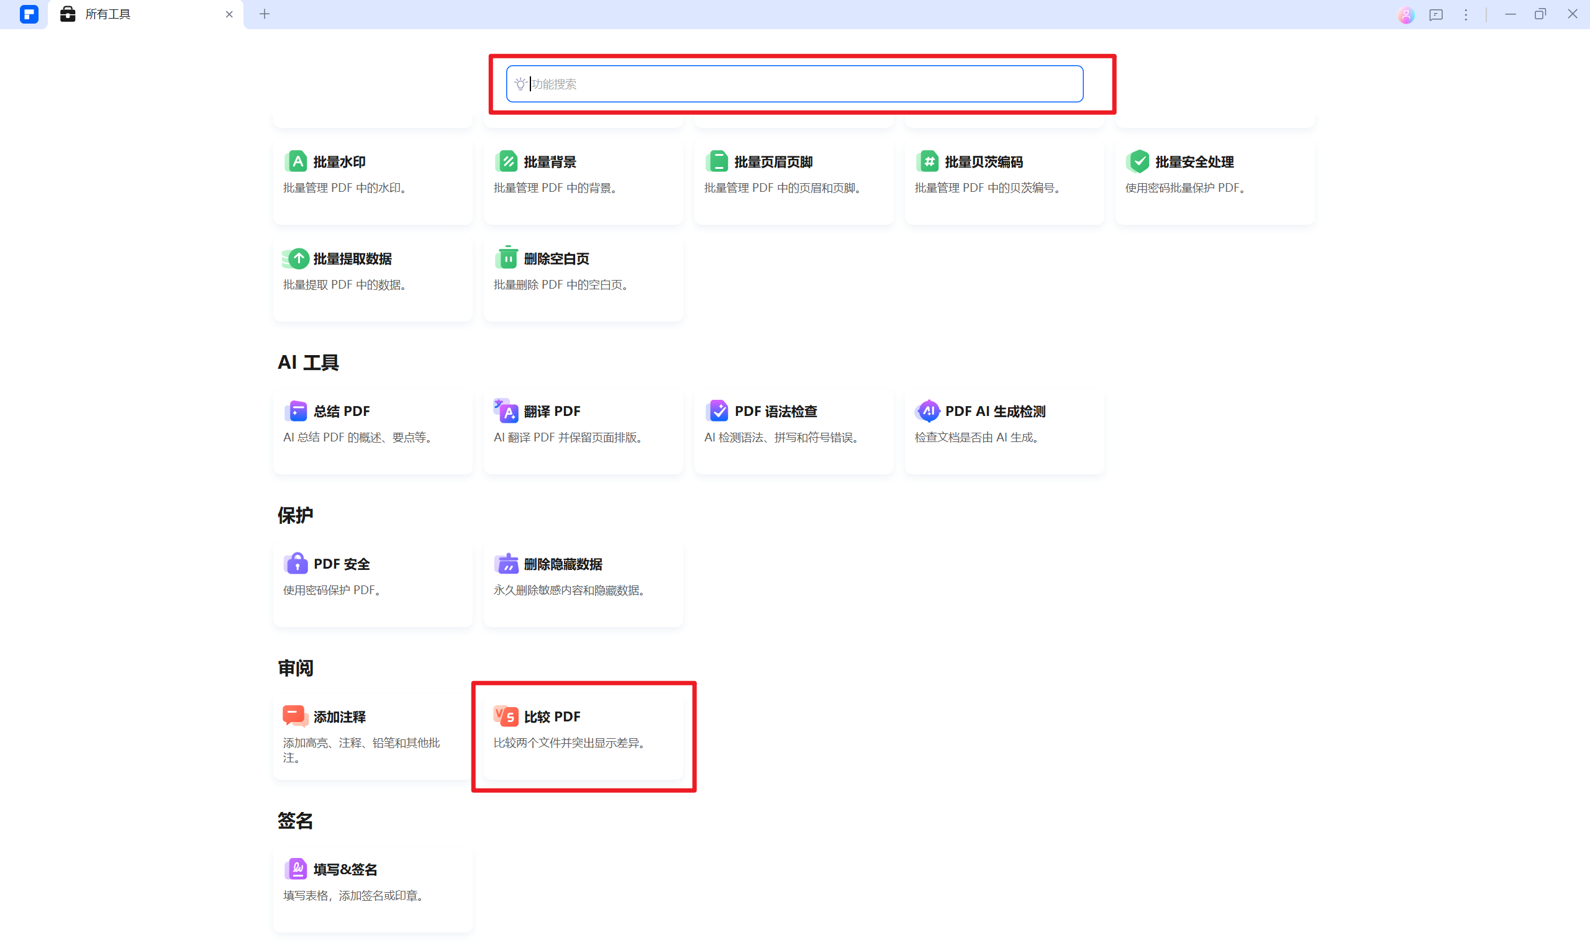Open Batch Extract Data (批量提取数据) tool
Viewport: 1590px width, 948px height.
352,259
